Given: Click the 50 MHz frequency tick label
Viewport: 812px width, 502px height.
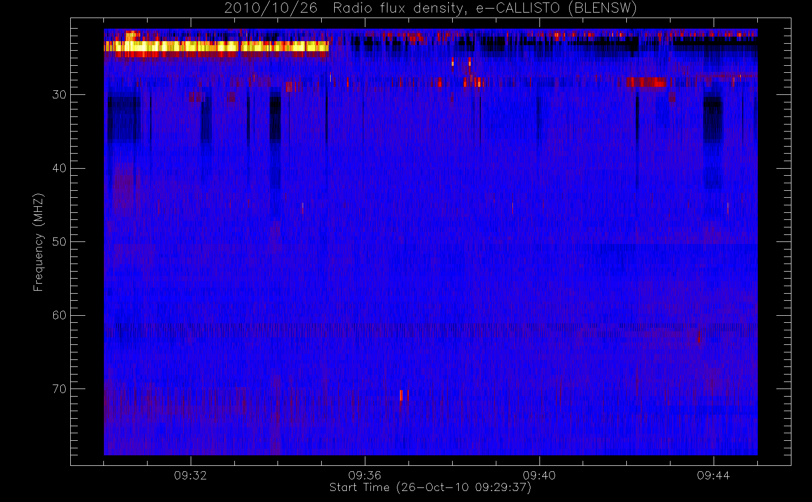Looking at the screenshot, I should [x=59, y=241].
